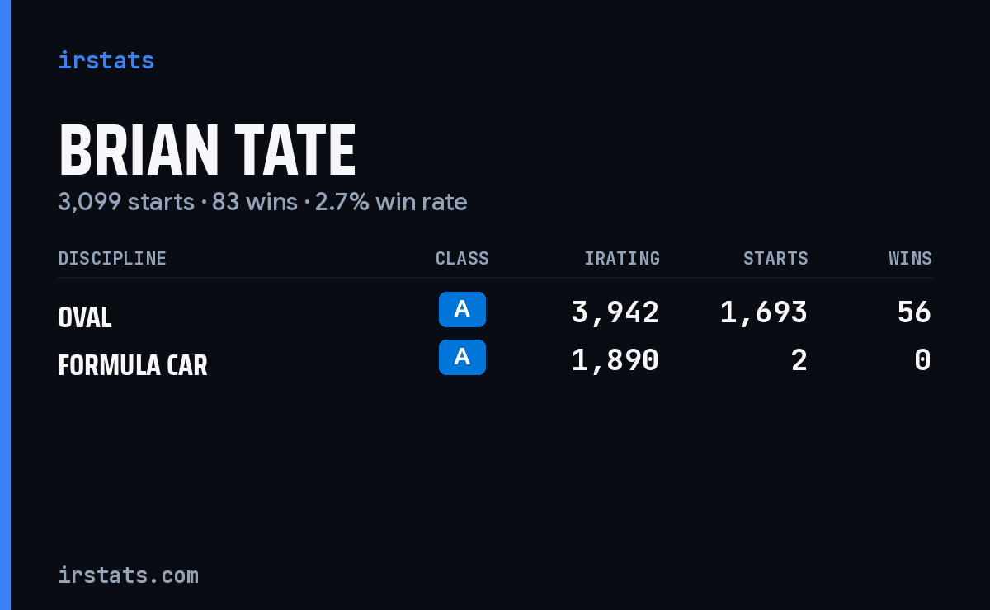
Task: Sort by the IRATING column header
Action: pos(622,258)
